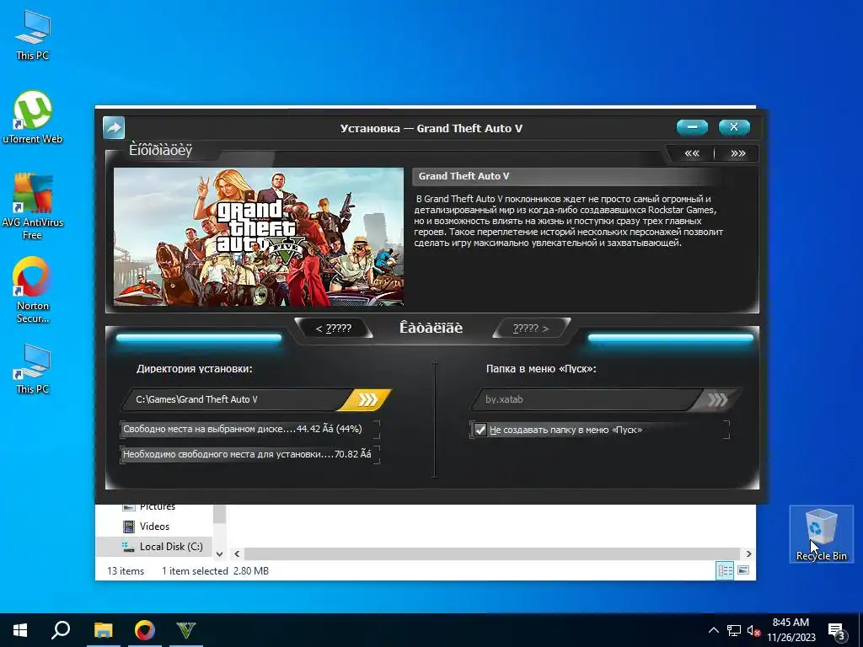Screen dimensions: 863x647
Task: Click the sidebar scroll down arrow in File Explorer
Action: pyautogui.click(x=220, y=554)
